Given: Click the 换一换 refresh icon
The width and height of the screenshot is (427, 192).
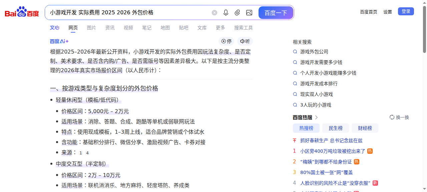Looking at the screenshot, I should (x=392, y=117).
